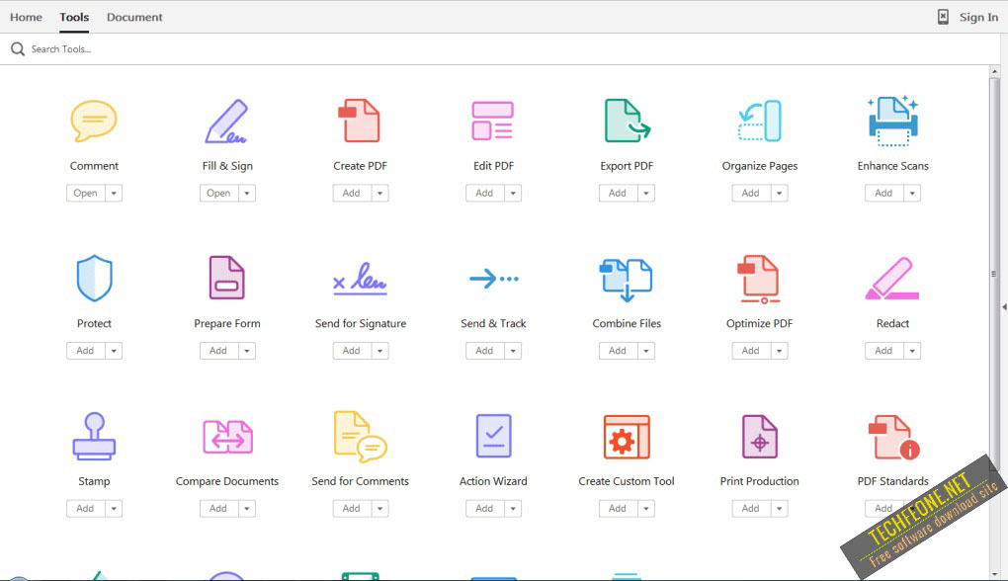Open the Send for Signature icon
1008x581 pixels.
click(360, 279)
